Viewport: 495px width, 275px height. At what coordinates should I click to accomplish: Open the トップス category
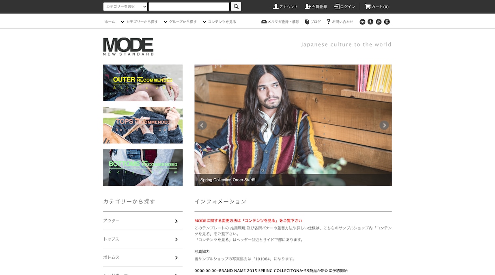[x=143, y=239]
